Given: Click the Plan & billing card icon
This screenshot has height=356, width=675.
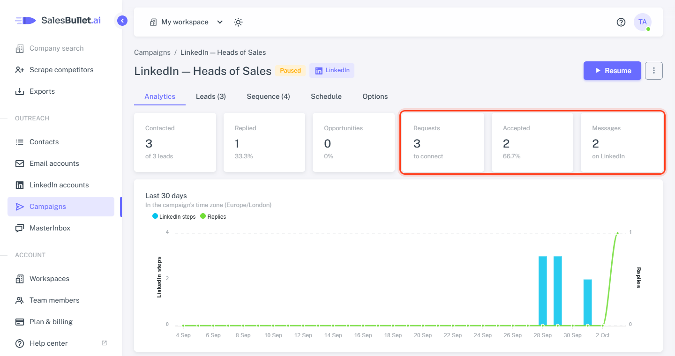Looking at the screenshot, I should click(x=20, y=322).
